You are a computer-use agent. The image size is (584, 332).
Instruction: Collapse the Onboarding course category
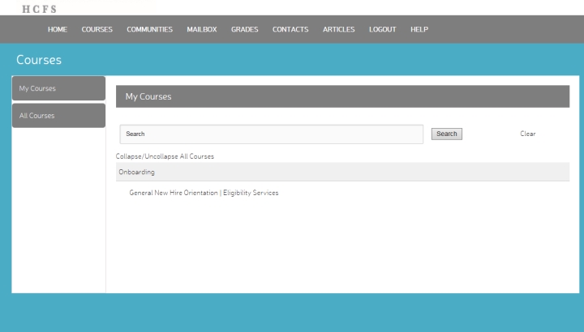pos(136,172)
